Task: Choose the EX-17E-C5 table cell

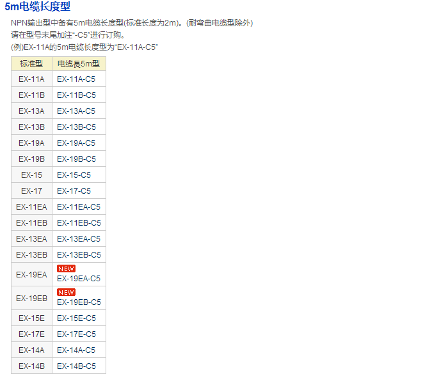Action: click(76, 334)
